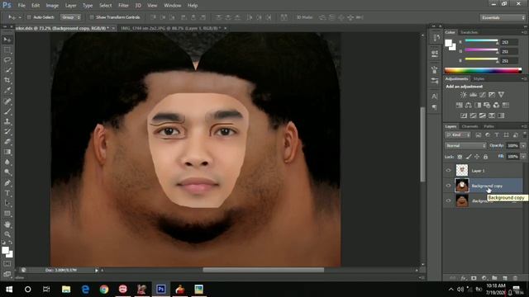Image resolution: width=529 pixels, height=297 pixels.
Task: Open the Layers panel flyout menu
Action: pos(524,126)
